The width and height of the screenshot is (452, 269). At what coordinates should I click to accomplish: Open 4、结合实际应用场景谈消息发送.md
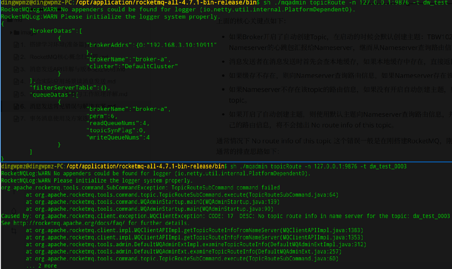(x=68, y=82)
